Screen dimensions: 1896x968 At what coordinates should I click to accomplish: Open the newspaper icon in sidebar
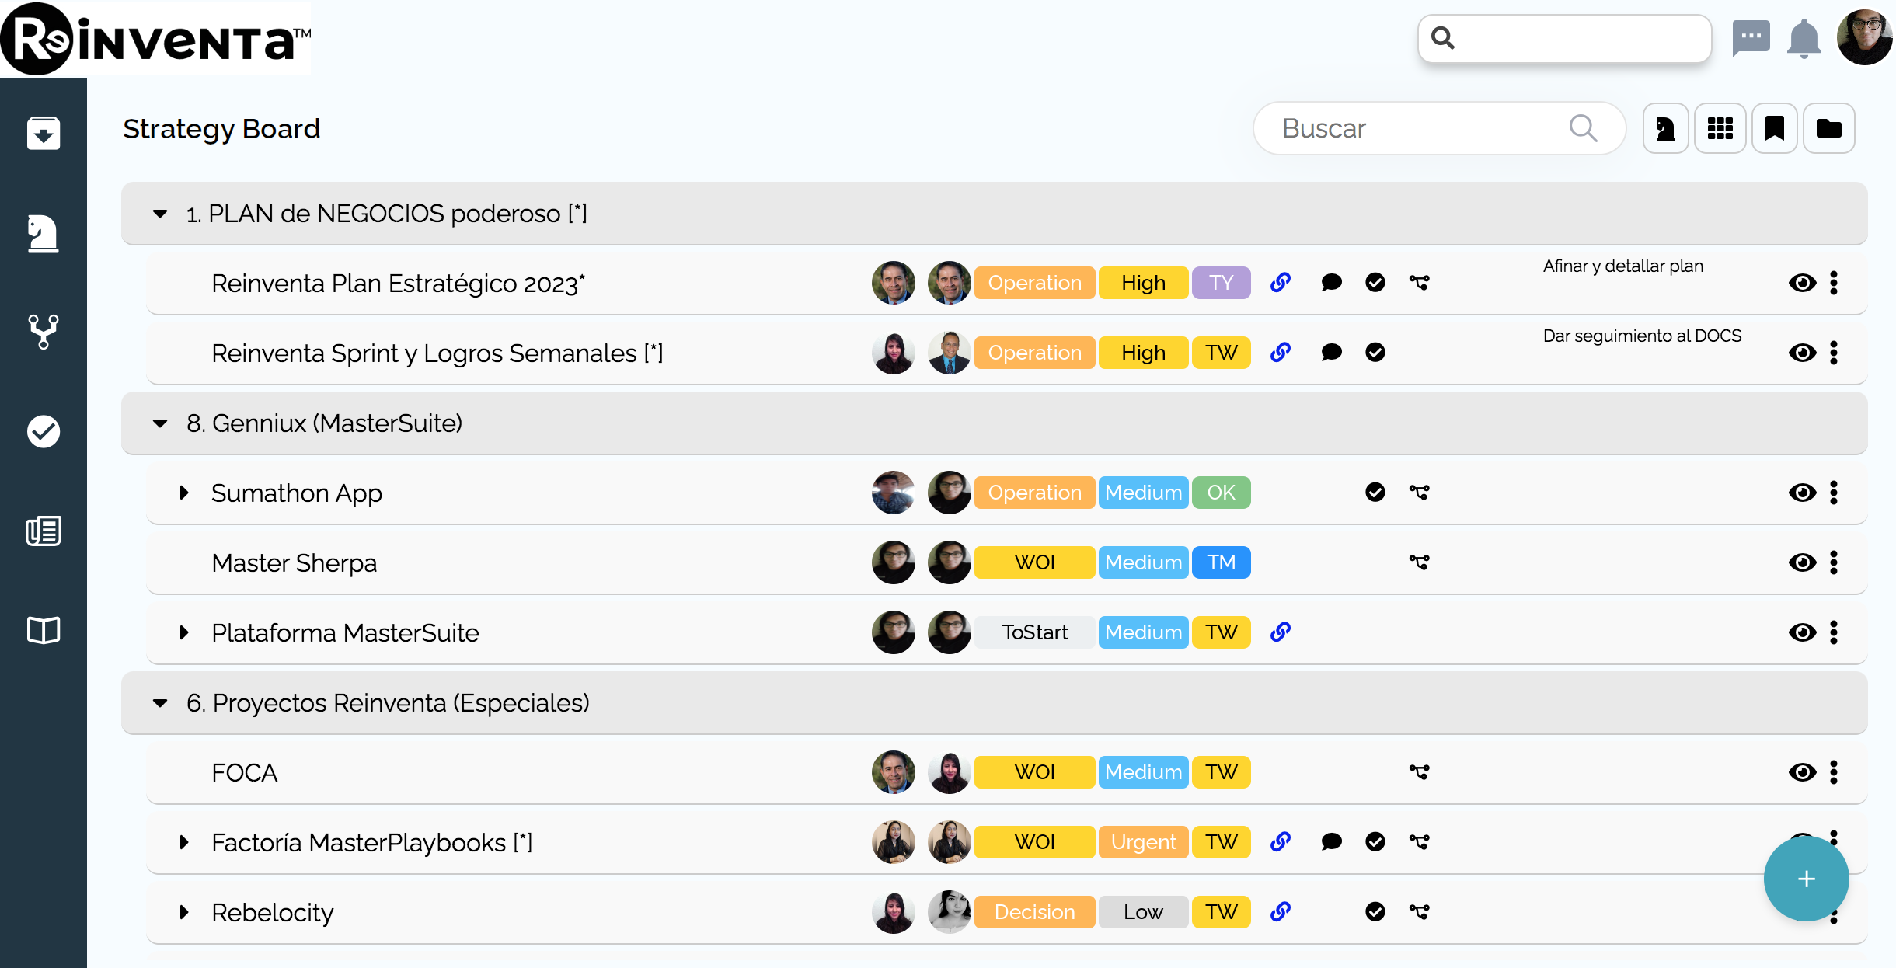[44, 531]
